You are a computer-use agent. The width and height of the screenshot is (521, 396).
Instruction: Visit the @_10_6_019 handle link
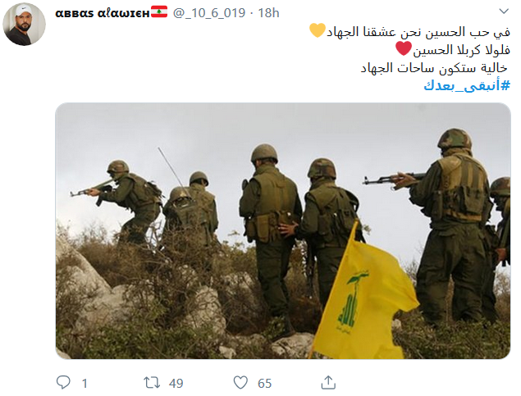point(209,13)
